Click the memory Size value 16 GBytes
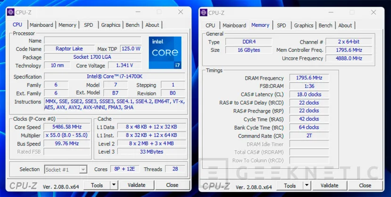391x197 pixels. [249, 50]
